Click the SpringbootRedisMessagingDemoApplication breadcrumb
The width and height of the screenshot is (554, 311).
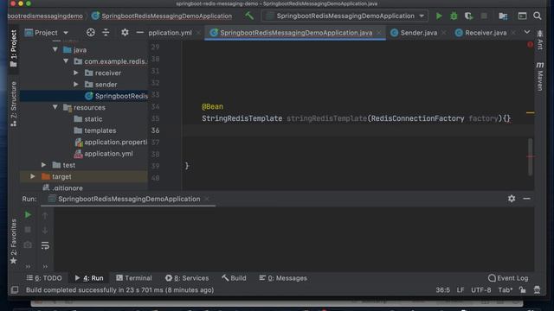162,16
